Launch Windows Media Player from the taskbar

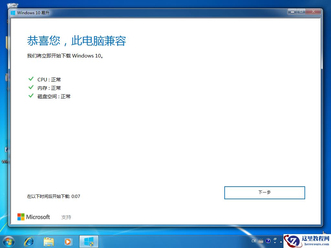click(69, 241)
